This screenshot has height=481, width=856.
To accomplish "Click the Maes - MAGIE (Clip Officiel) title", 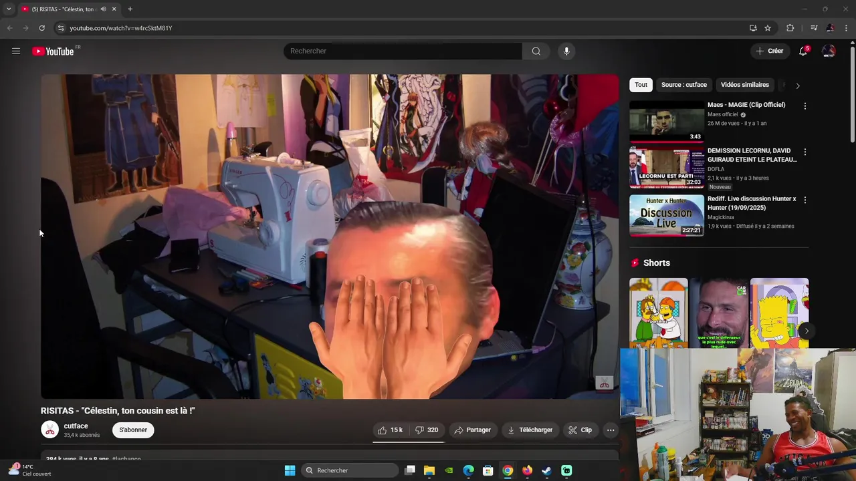I will pyautogui.click(x=746, y=105).
